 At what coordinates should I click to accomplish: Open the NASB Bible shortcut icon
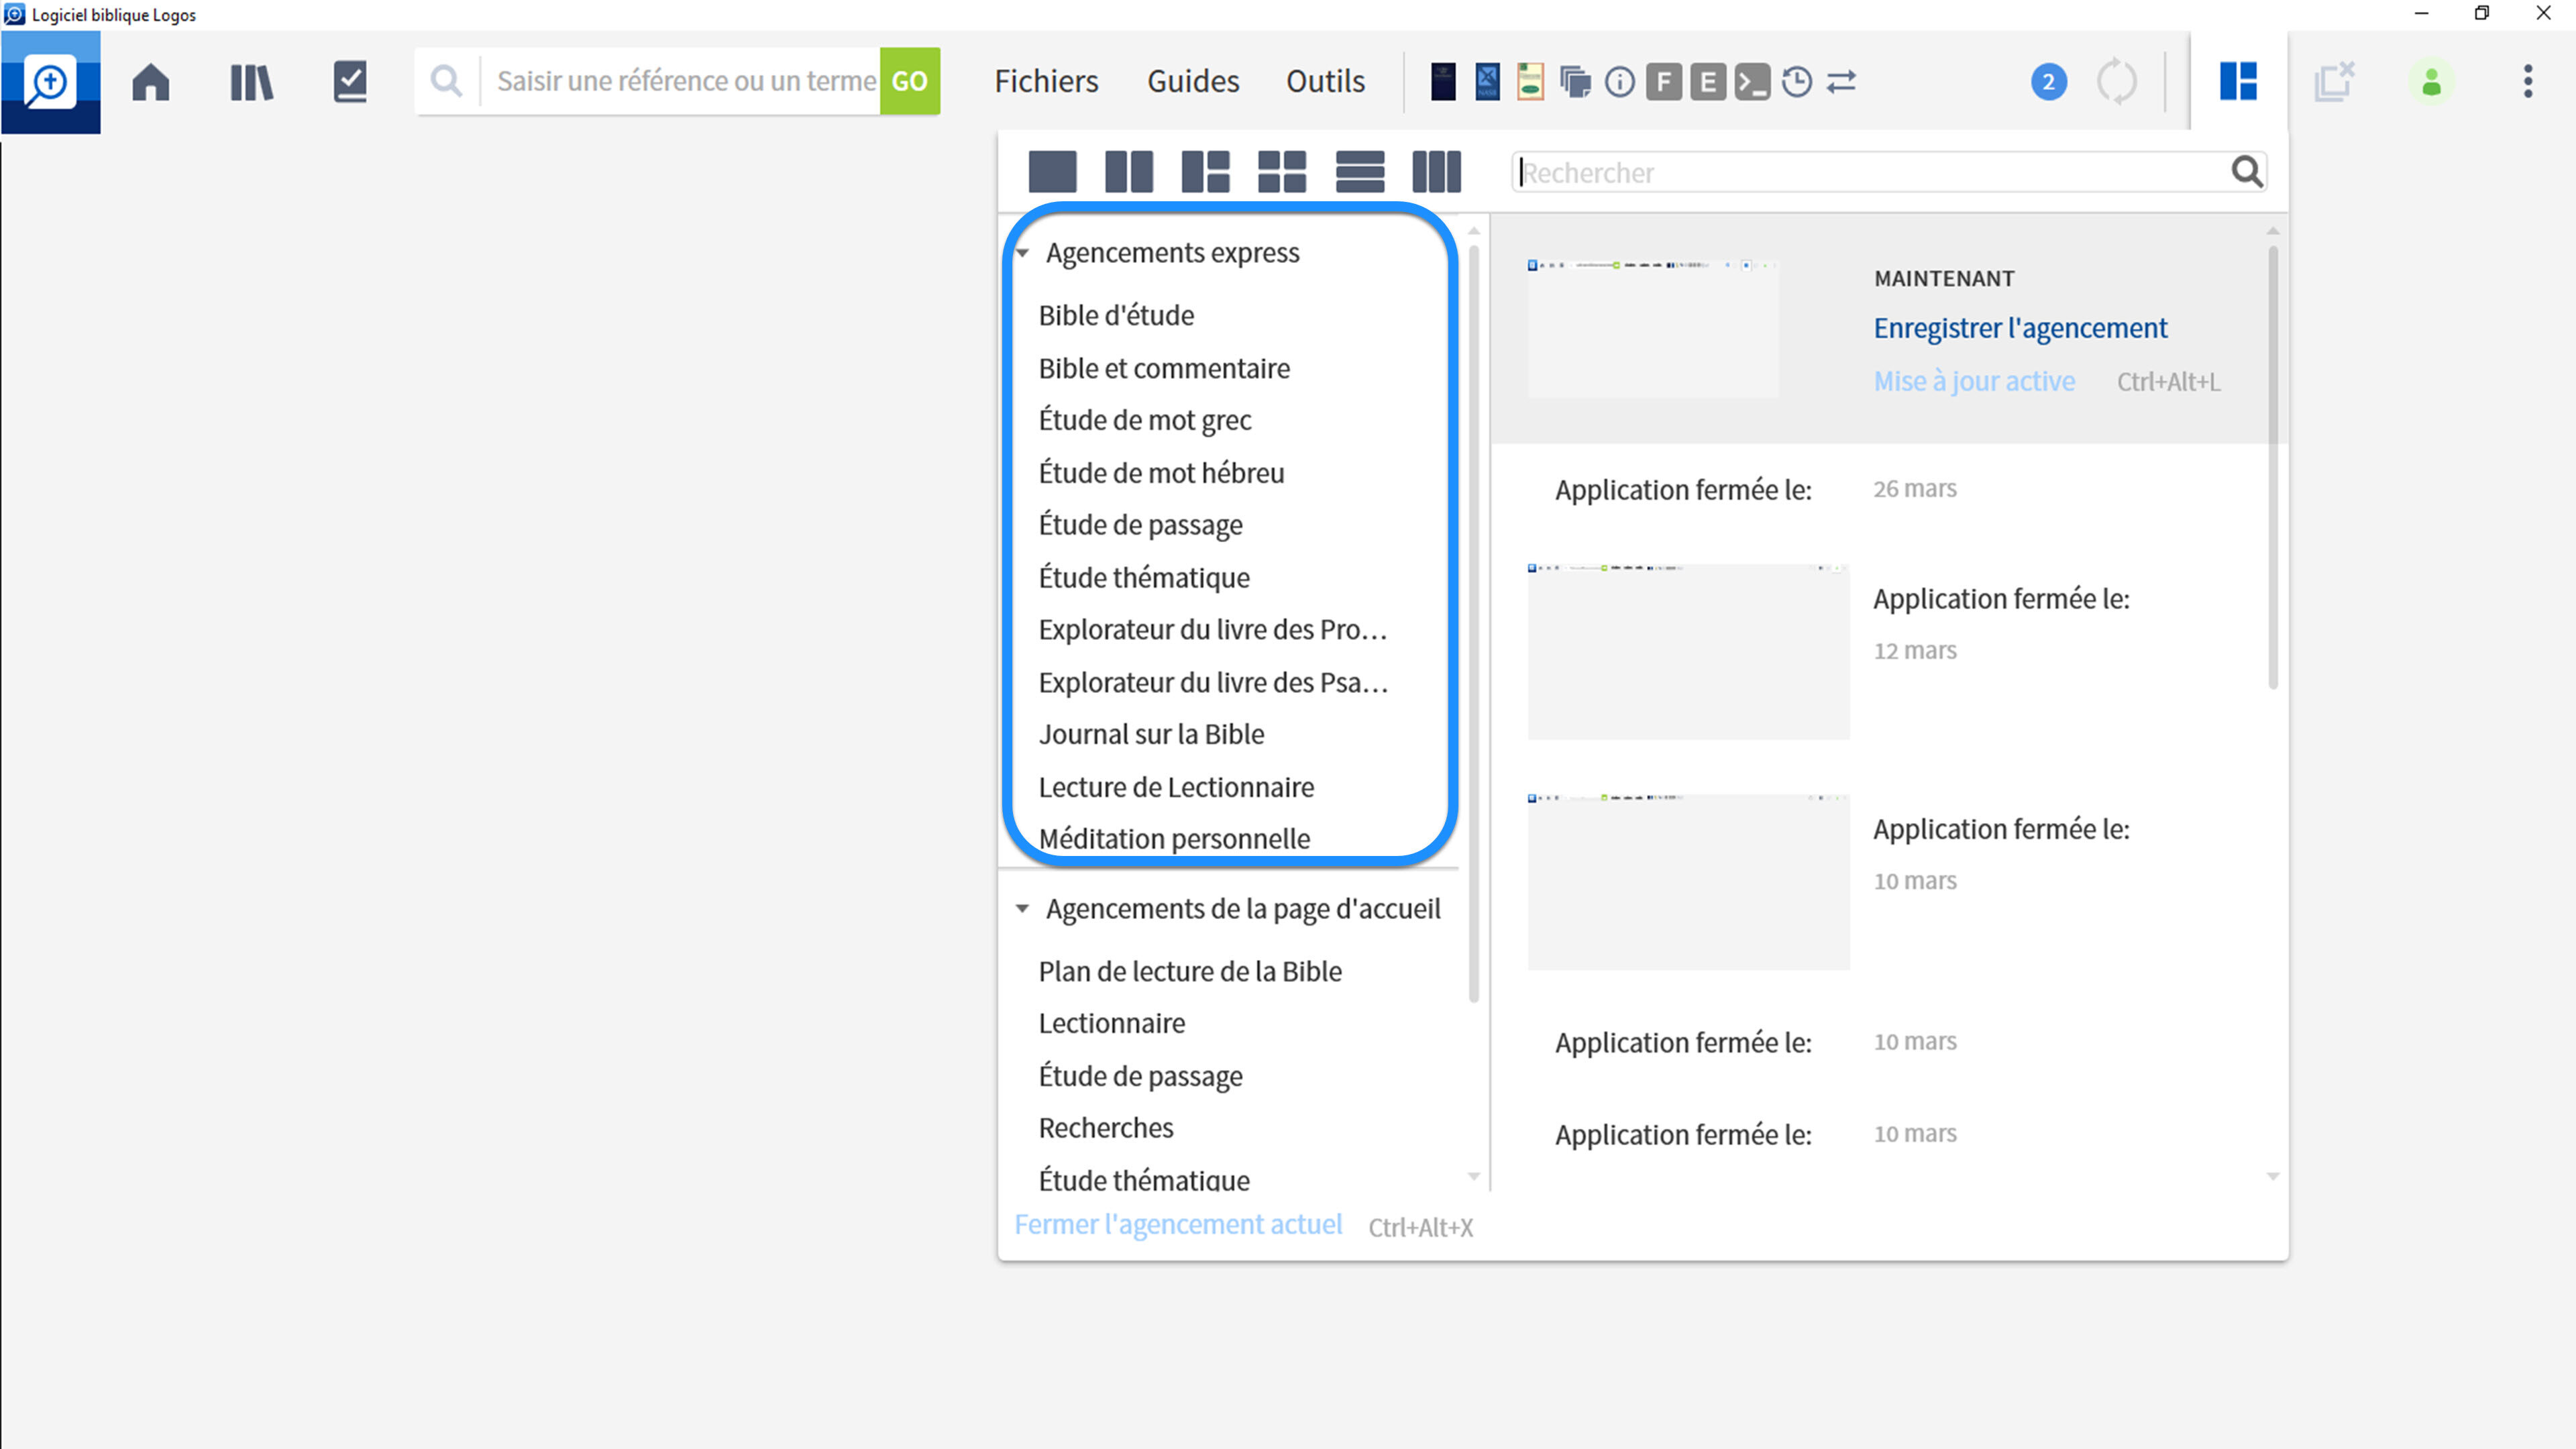(1487, 81)
